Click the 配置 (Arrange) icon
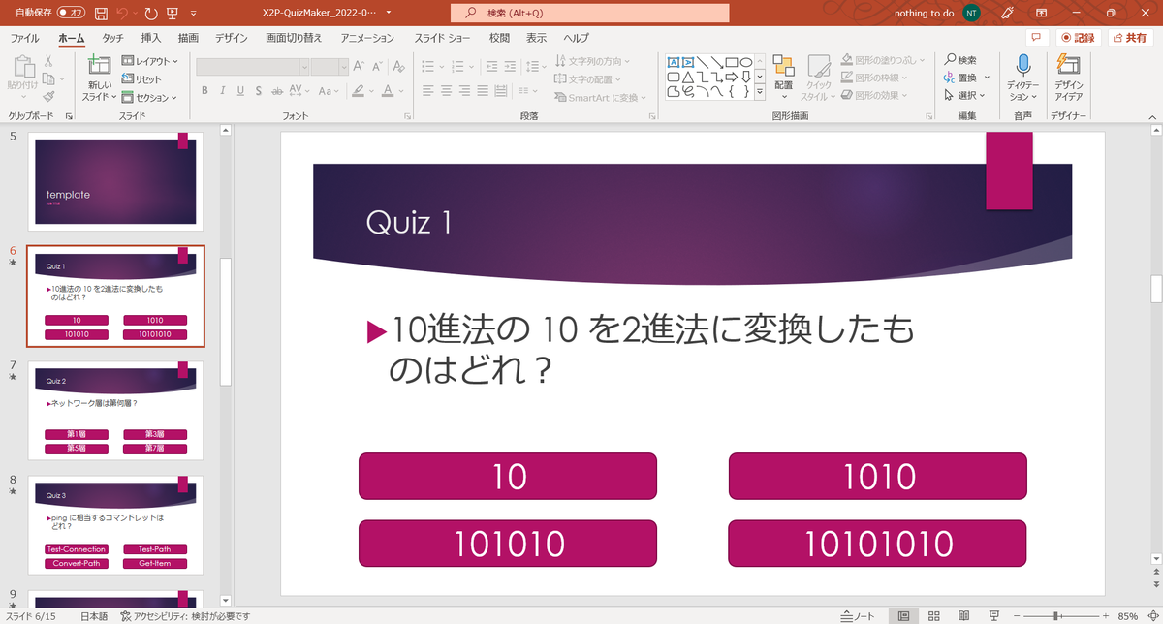Screen dimensions: 1163x624 [783, 67]
